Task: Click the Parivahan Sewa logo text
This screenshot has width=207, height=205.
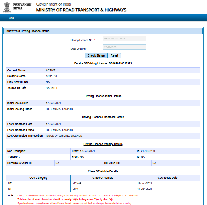Action: (22, 7)
